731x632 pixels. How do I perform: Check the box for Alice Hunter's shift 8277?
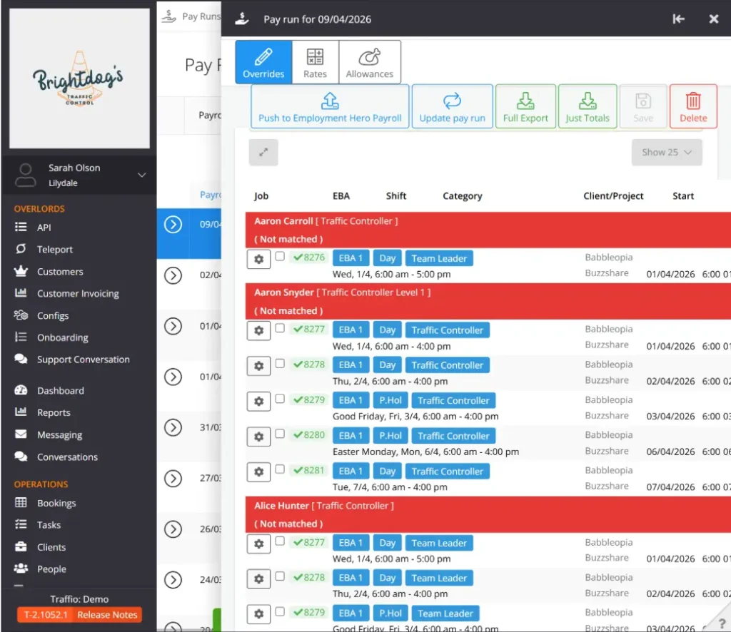coord(280,541)
